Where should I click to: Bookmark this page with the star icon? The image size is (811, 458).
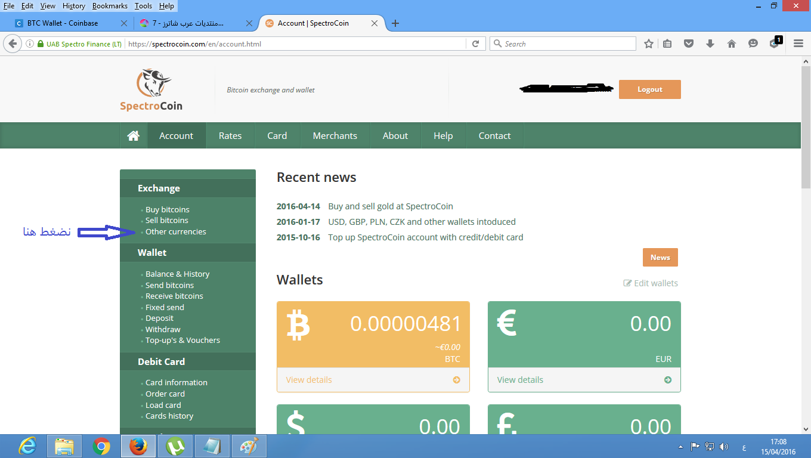(x=649, y=44)
